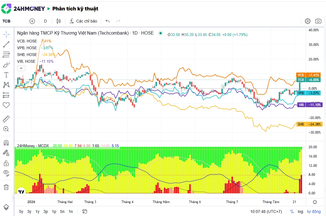Screen dimensions: 326x216
Task: Select the 5n time range
Action: pos(62,211)
